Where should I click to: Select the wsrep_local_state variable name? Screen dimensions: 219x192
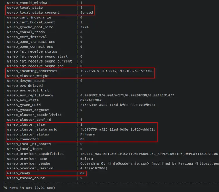pyautogui.click(x=25, y=8)
